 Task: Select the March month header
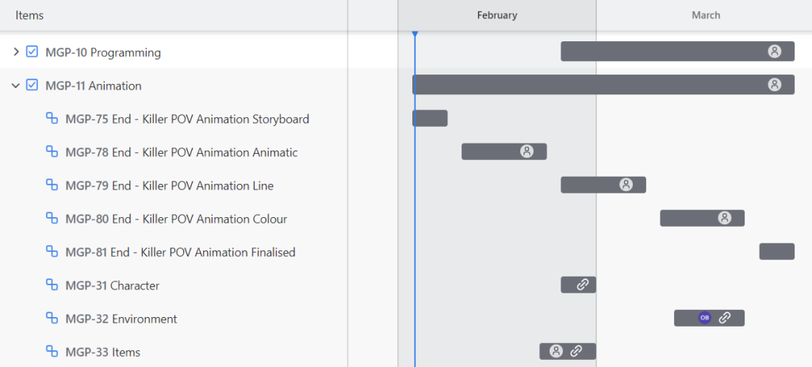tap(706, 15)
